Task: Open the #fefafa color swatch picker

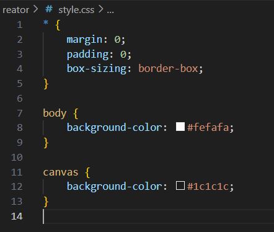Action: pos(180,127)
